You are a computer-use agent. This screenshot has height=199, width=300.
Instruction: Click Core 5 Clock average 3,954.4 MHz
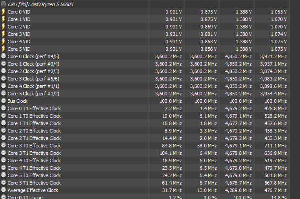click(x=273, y=94)
